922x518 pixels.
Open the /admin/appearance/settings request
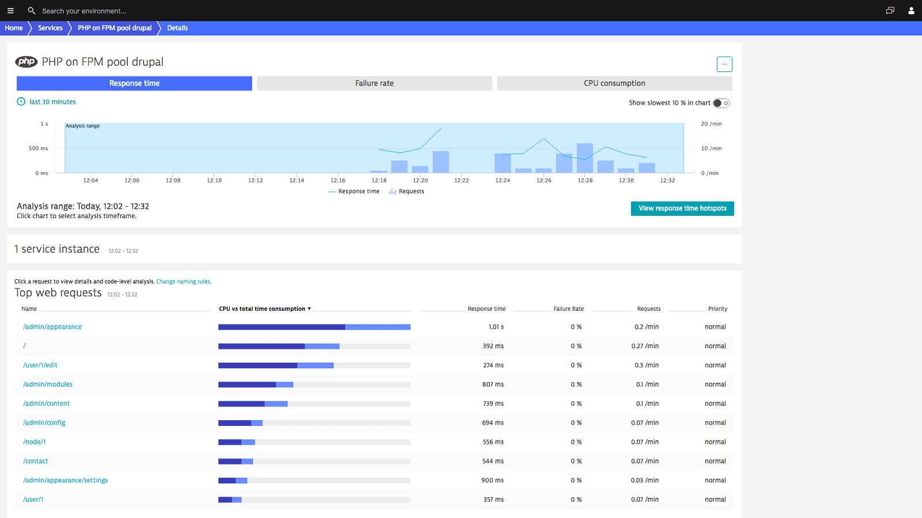(66, 481)
